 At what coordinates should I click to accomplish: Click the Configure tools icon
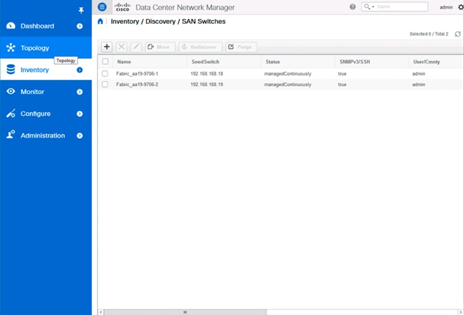click(x=11, y=113)
